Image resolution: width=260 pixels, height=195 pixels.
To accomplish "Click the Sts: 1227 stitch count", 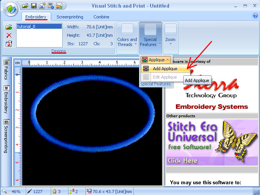I will pyautogui.click(x=78, y=44).
